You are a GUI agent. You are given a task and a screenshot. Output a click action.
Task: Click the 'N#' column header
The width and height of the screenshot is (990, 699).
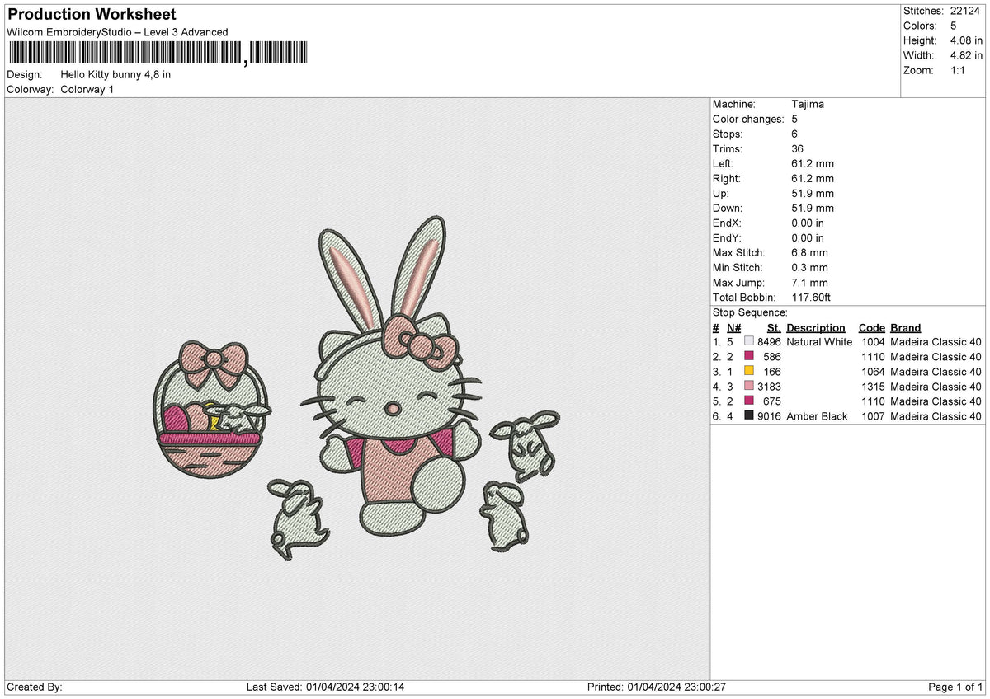[734, 328]
